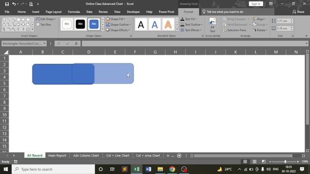Open the Windows Start menu
This screenshot has width=310, height=174.
coord(6,169)
